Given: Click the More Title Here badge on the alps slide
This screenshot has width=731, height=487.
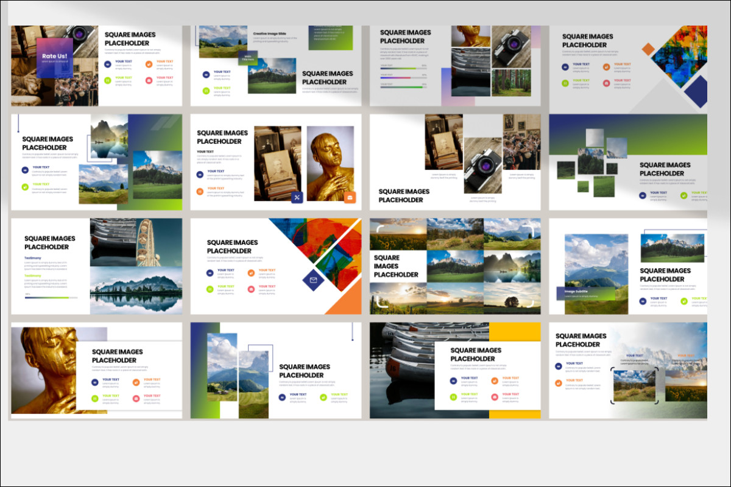Looking at the screenshot, I should coord(248,59).
